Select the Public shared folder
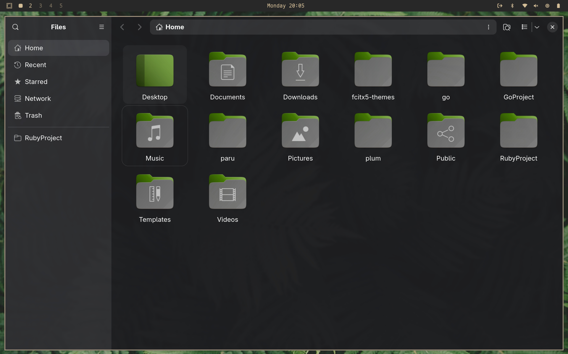Viewport: 568px width, 354px height. pos(446,132)
